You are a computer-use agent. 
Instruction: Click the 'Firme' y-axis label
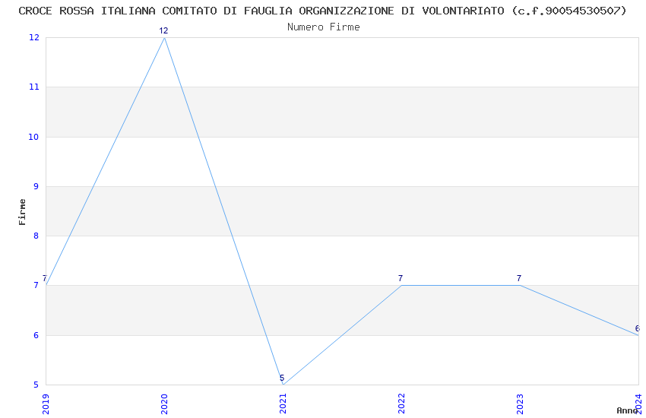pyautogui.click(x=22, y=212)
